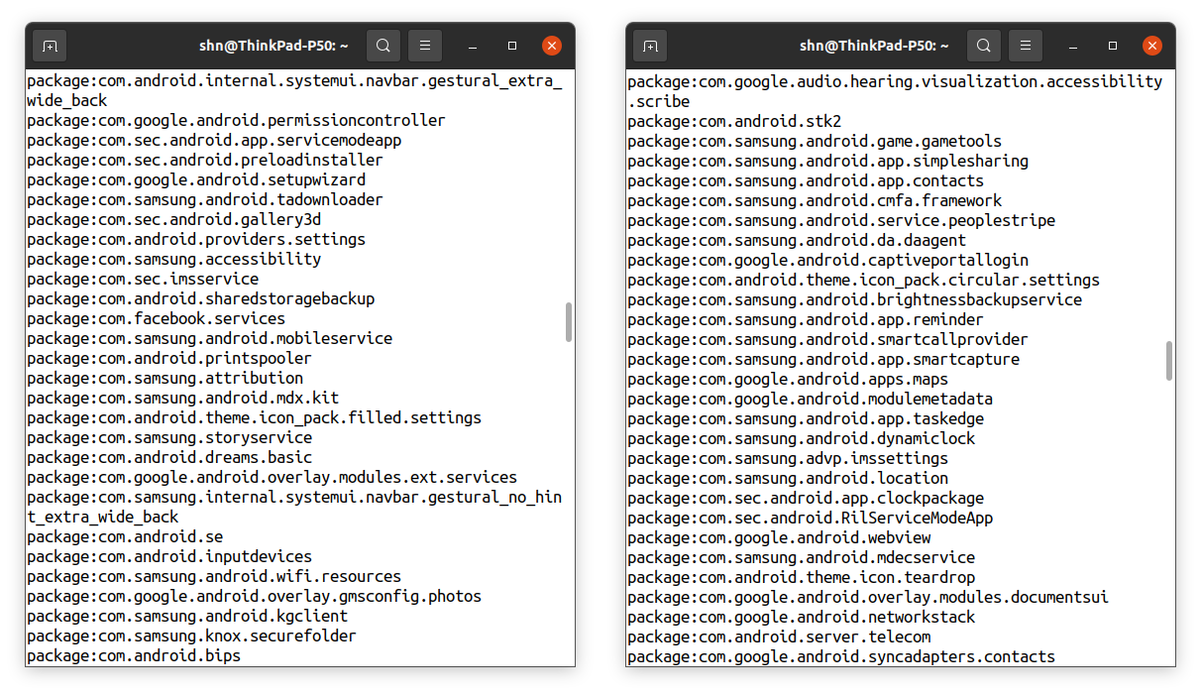The height and width of the screenshot is (695, 1201).
Task: Click line com.android.server.telecom
Action: 779,637
